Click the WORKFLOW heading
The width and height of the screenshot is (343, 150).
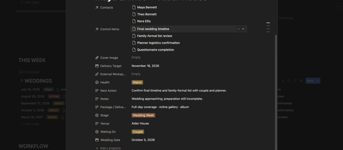[33, 146]
